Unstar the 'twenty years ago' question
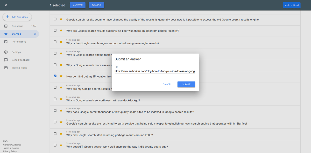Screen dimensions: 311x153 tap(61, 145)
